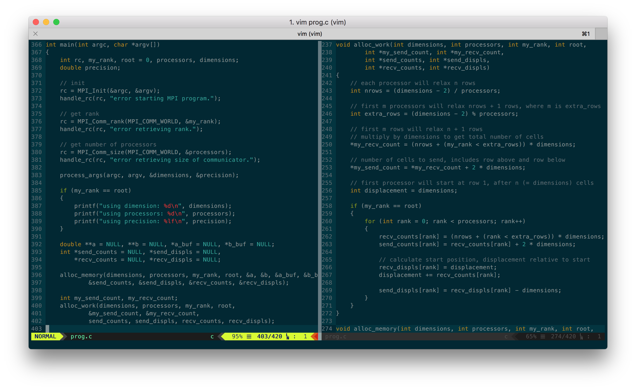Click comment '// each processor will relax n rows'
Screen dimensions: 636x390
(x=413, y=83)
